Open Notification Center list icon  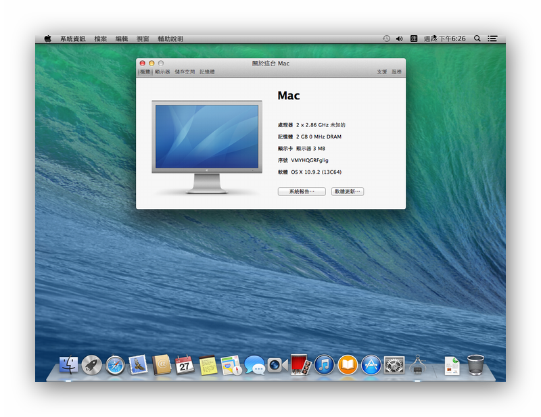[x=492, y=39]
